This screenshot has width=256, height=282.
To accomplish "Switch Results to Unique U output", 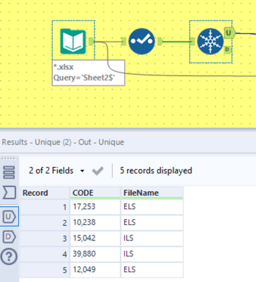I will (9, 216).
